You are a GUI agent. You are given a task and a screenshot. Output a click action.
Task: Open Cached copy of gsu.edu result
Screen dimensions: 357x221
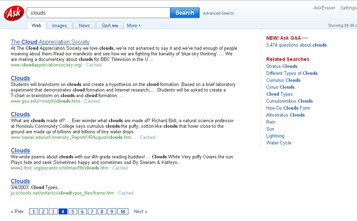click(x=92, y=101)
